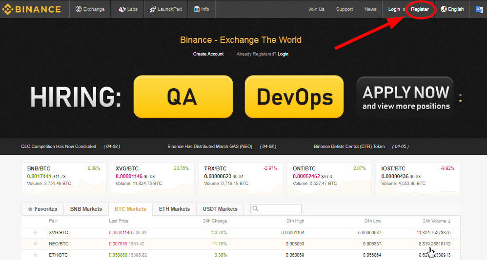This screenshot has height=260, width=487.
Task: Favorite the ETH/BTC pair star
Action: click(36, 255)
